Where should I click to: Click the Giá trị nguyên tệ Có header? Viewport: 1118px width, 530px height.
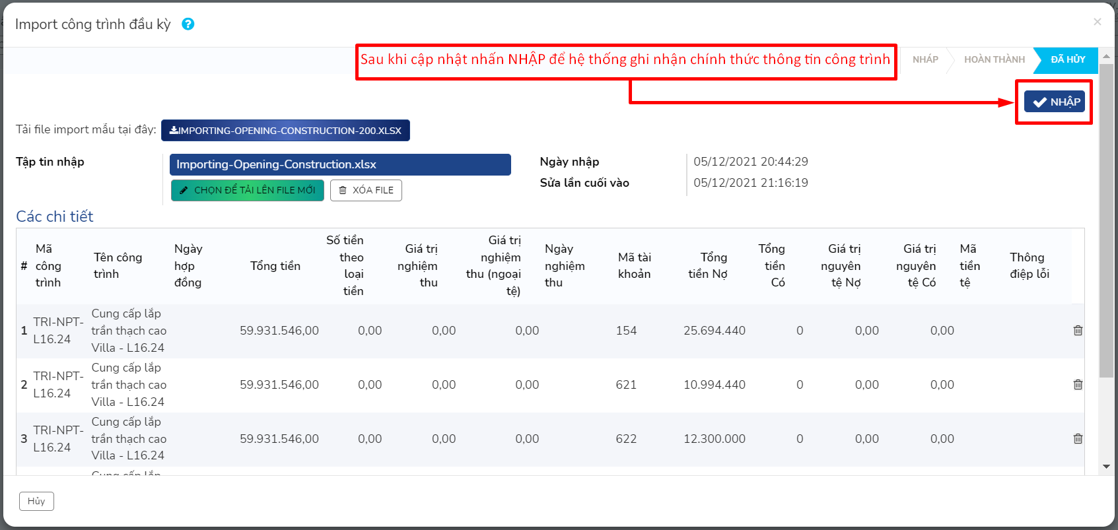917,266
